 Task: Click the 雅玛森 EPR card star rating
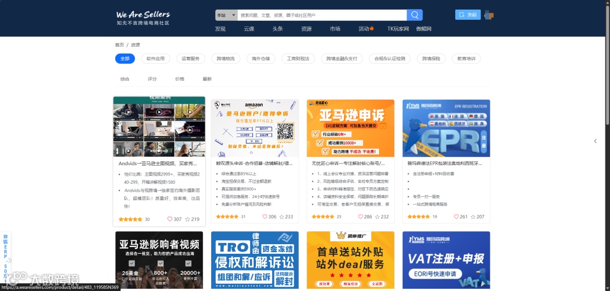point(419,217)
